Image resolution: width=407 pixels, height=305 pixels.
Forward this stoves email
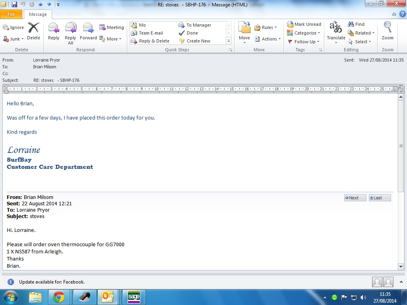coord(88,31)
